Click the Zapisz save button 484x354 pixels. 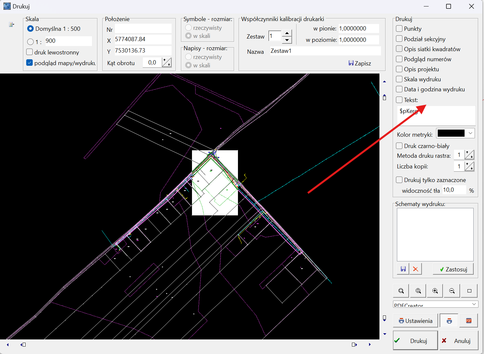360,63
